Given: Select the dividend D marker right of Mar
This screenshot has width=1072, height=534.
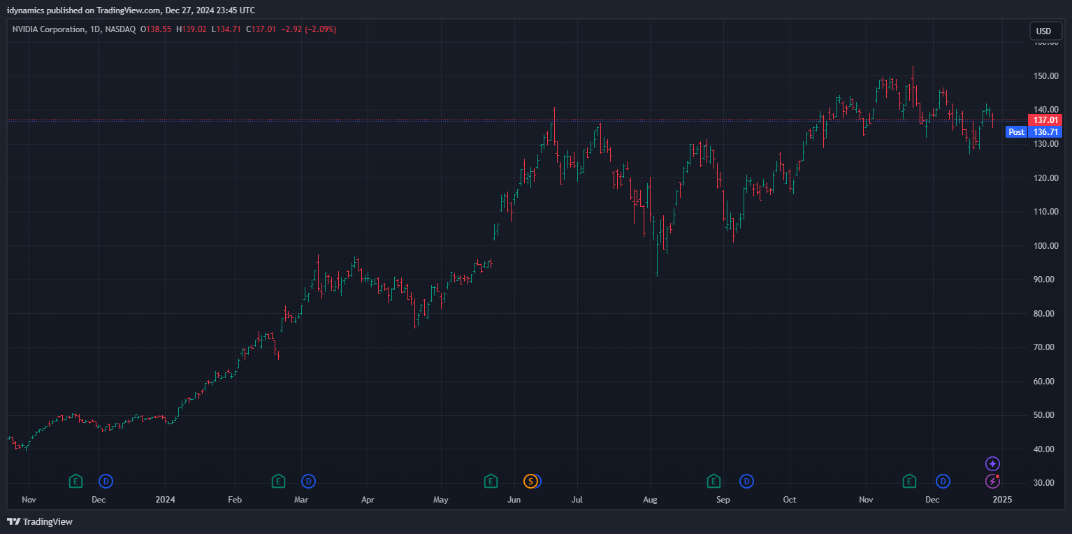Looking at the screenshot, I should tap(308, 481).
